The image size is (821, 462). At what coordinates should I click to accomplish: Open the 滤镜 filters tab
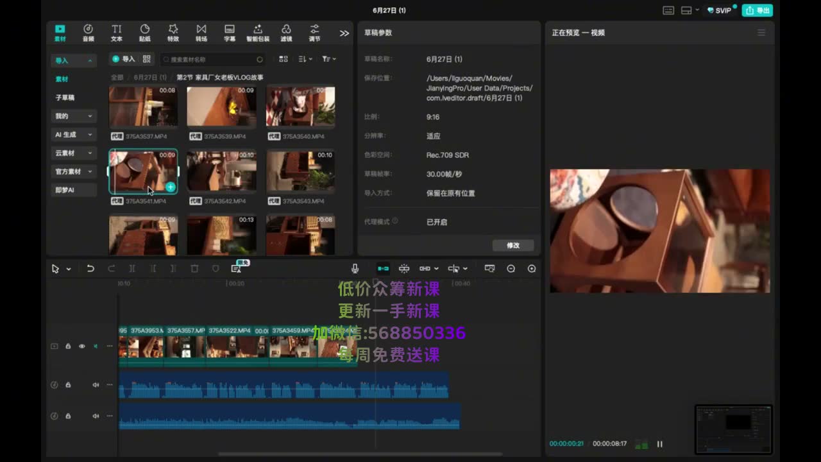(x=286, y=33)
